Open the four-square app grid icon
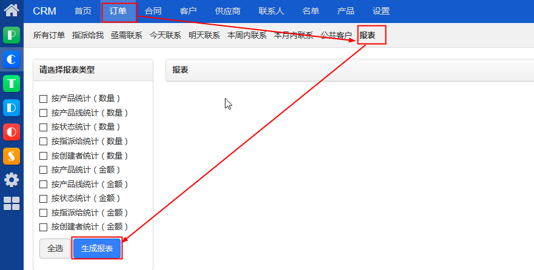 pos(12,203)
